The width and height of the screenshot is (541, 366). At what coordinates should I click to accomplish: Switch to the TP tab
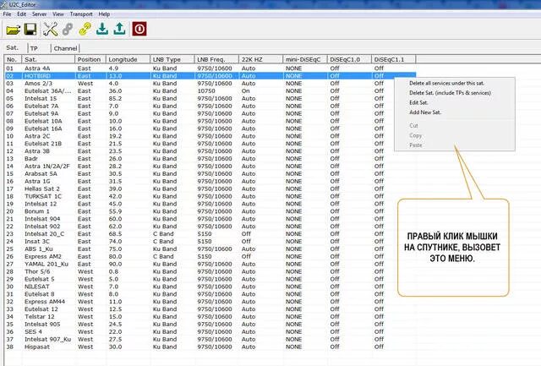coord(34,48)
